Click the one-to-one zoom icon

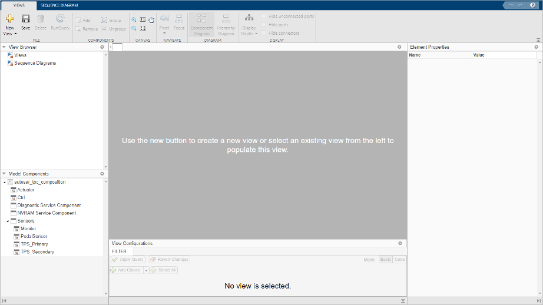143,20
